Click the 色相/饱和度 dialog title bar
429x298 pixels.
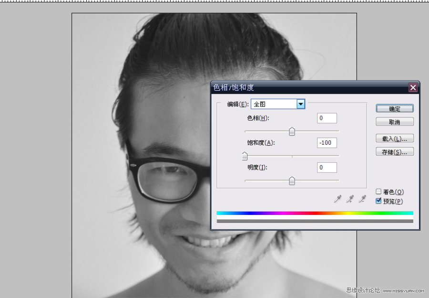point(286,87)
